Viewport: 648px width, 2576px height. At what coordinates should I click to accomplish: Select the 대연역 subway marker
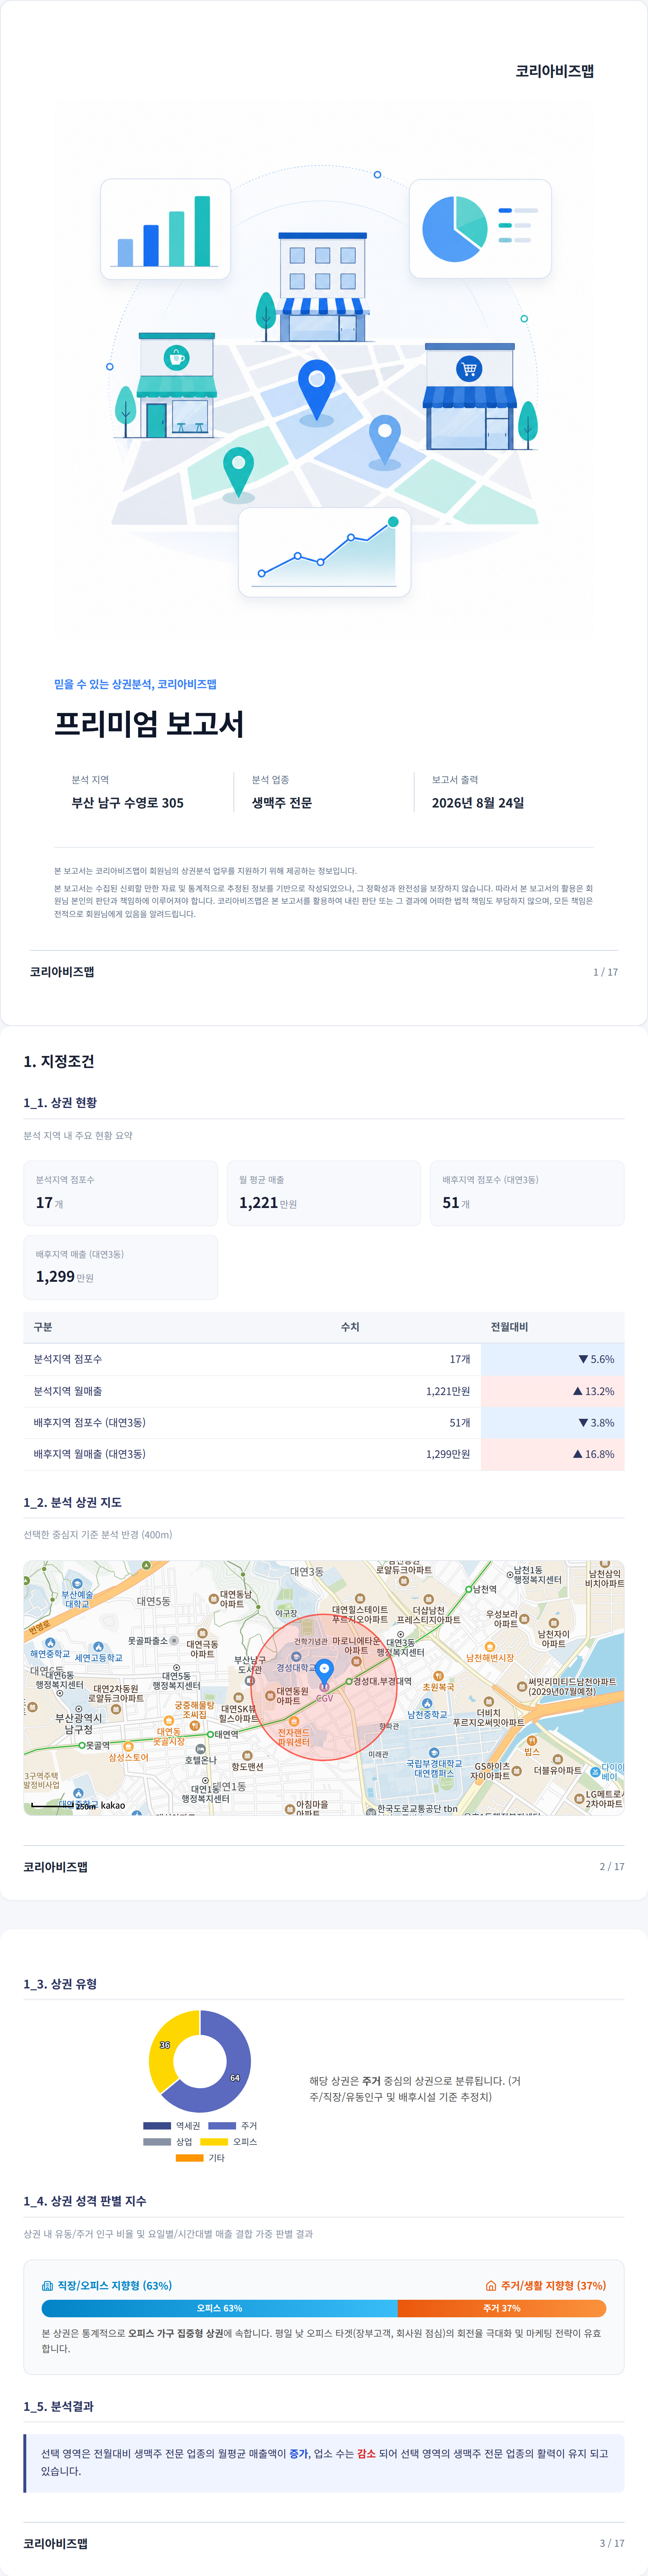click(x=211, y=1734)
